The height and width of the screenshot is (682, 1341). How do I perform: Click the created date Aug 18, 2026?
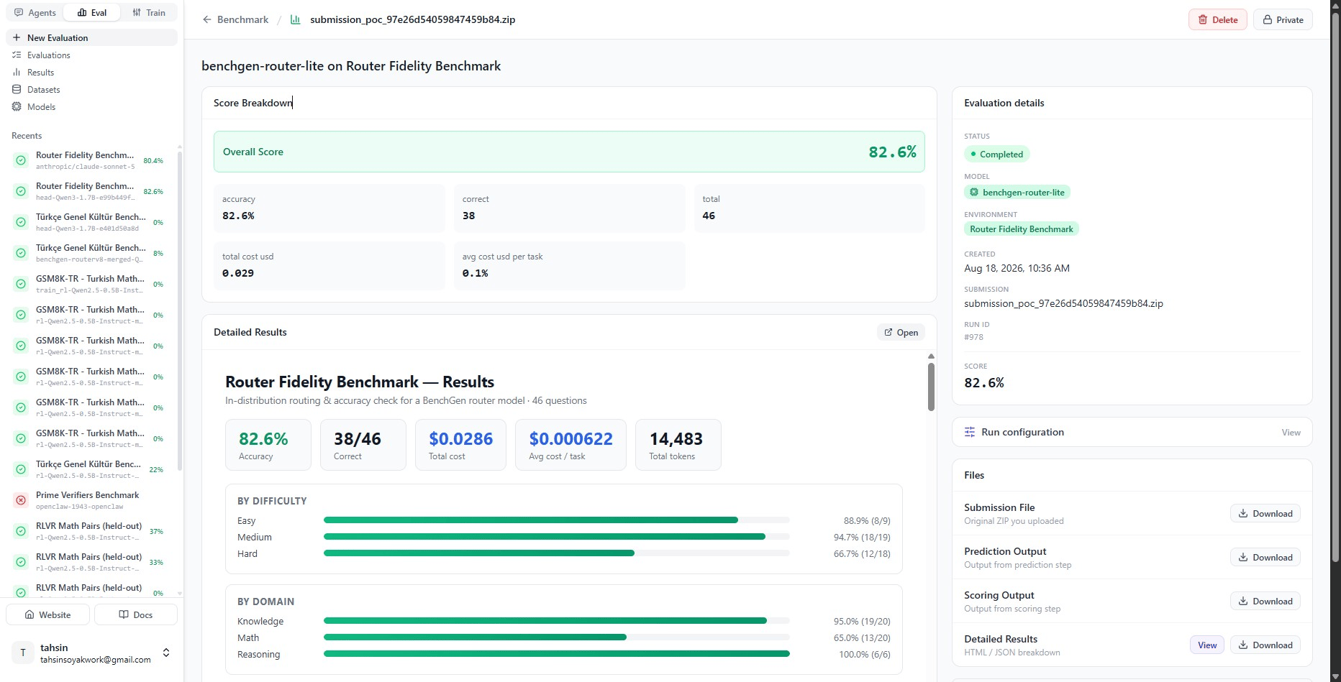pos(1017,268)
